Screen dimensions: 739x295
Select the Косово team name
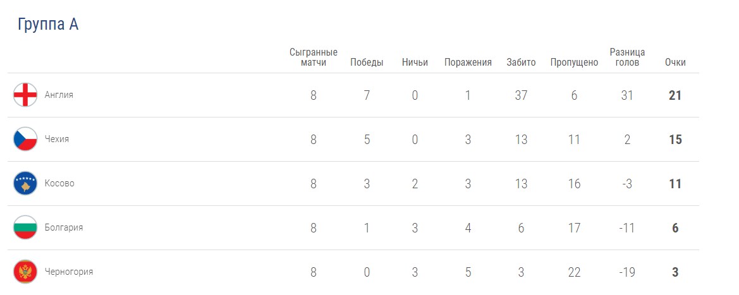(x=59, y=183)
